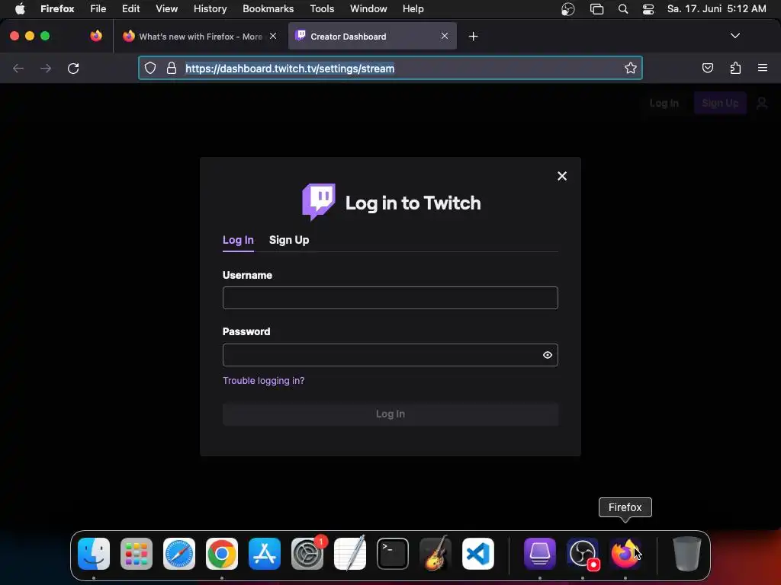Open the Help menu
Image resolution: width=781 pixels, height=585 pixels.
click(413, 9)
